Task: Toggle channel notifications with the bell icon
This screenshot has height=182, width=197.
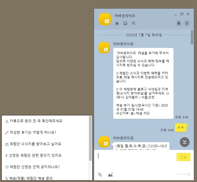Action: click(x=179, y=23)
